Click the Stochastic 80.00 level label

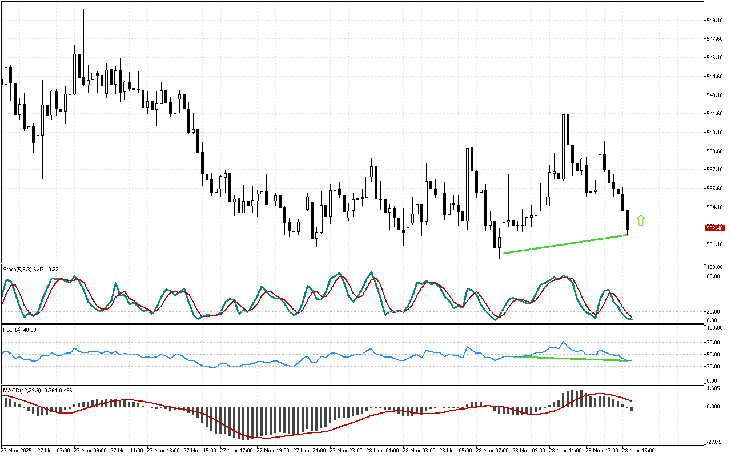[x=714, y=276]
